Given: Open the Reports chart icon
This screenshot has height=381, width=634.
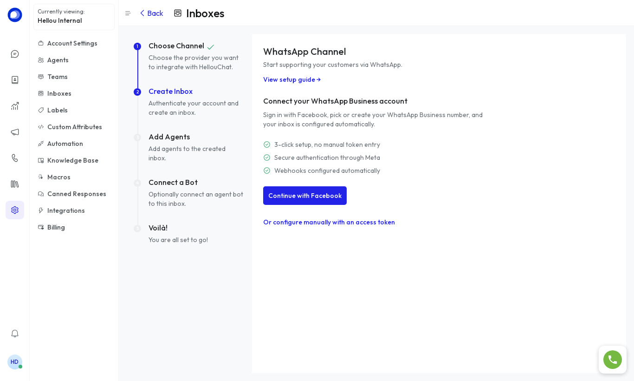Looking at the screenshot, I should coord(15,106).
